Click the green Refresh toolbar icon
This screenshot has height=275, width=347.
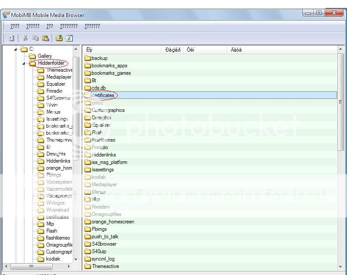pyautogui.click(x=69, y=38)
